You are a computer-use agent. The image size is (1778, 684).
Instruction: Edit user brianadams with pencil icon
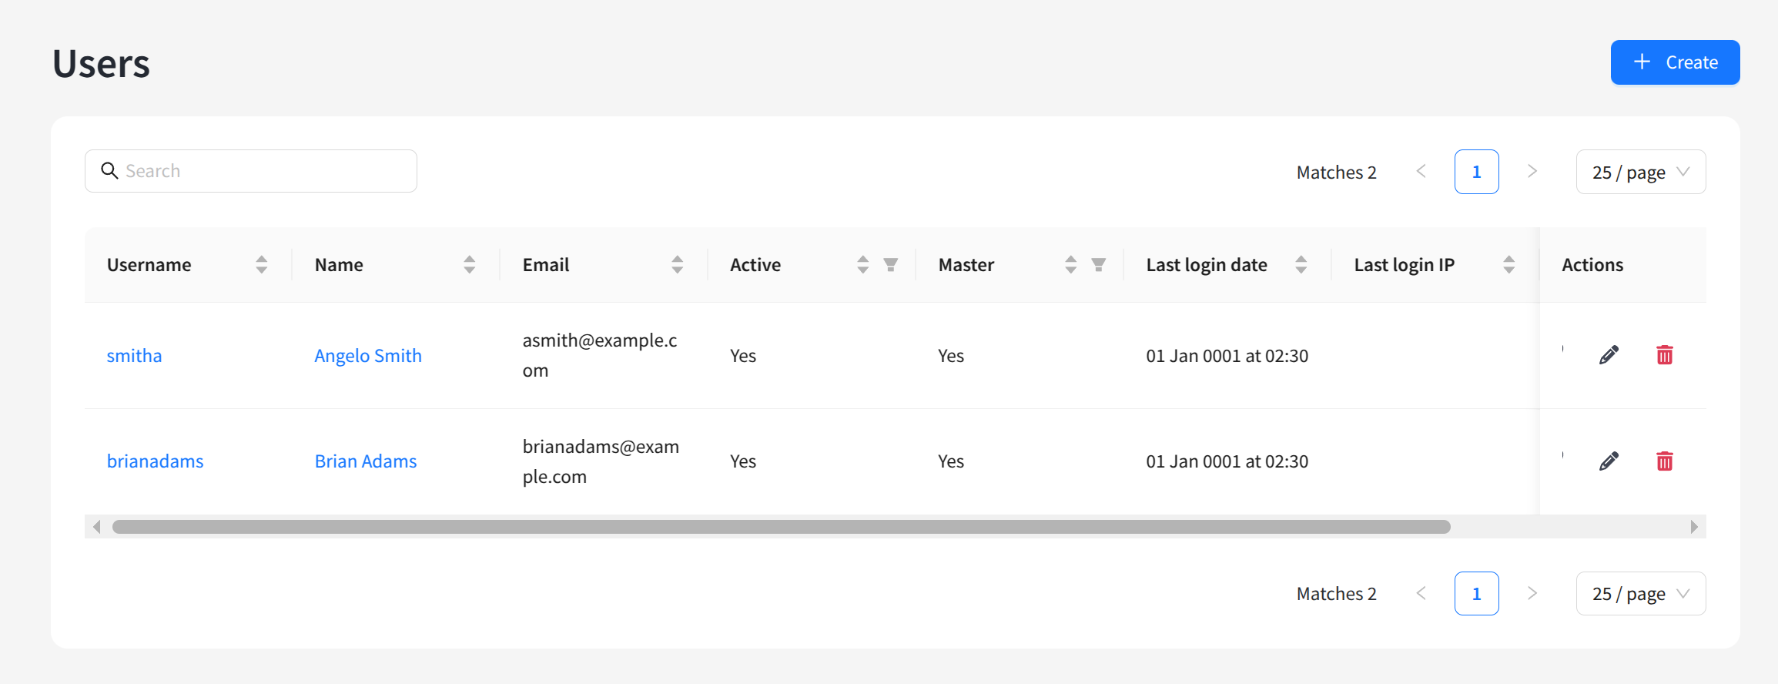pyautogui.click(x=1609, y=461)
